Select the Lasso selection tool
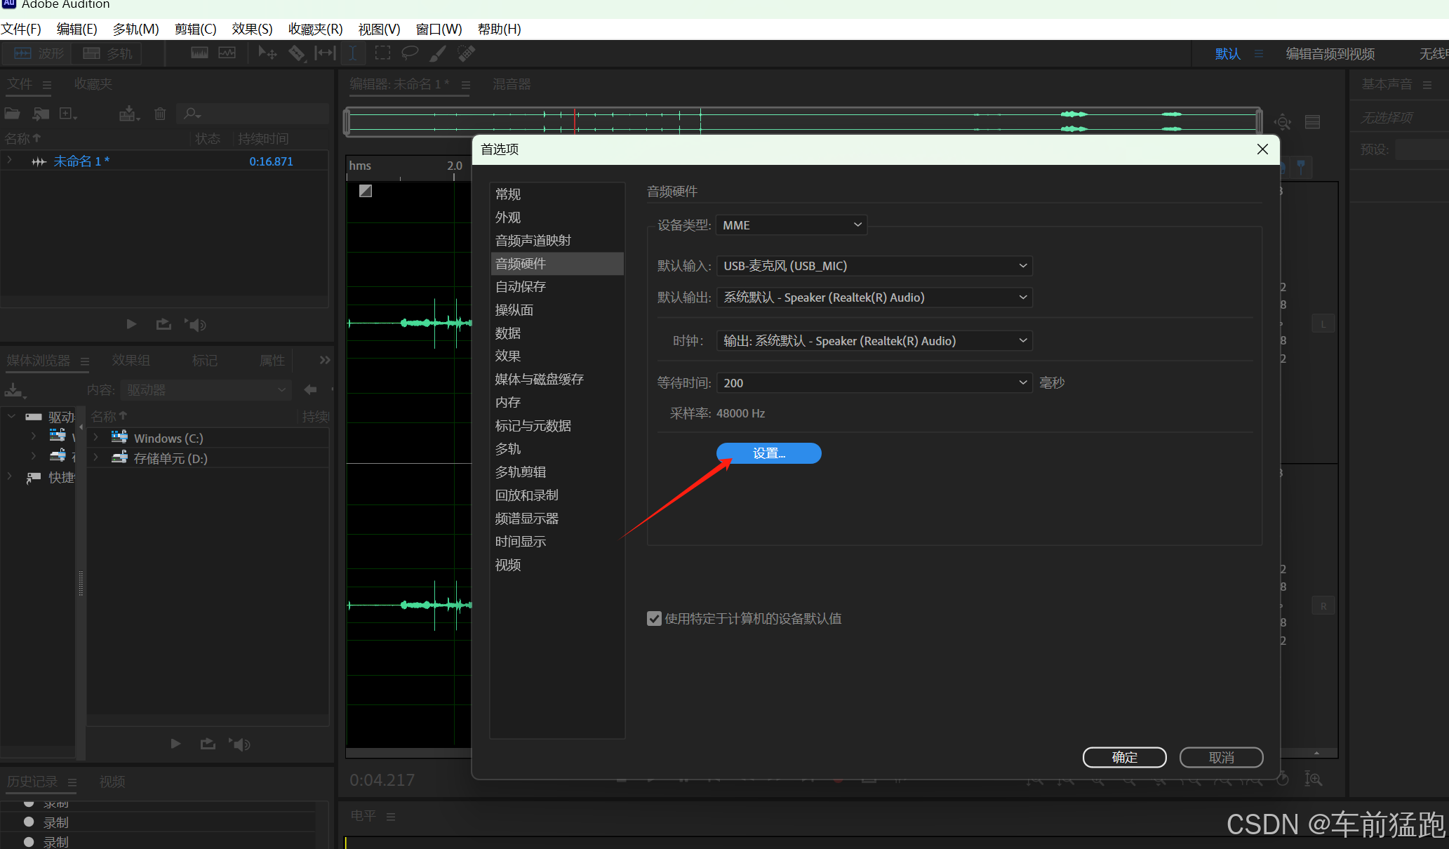This screenshot has height=849, width=1449. [410, 53]
